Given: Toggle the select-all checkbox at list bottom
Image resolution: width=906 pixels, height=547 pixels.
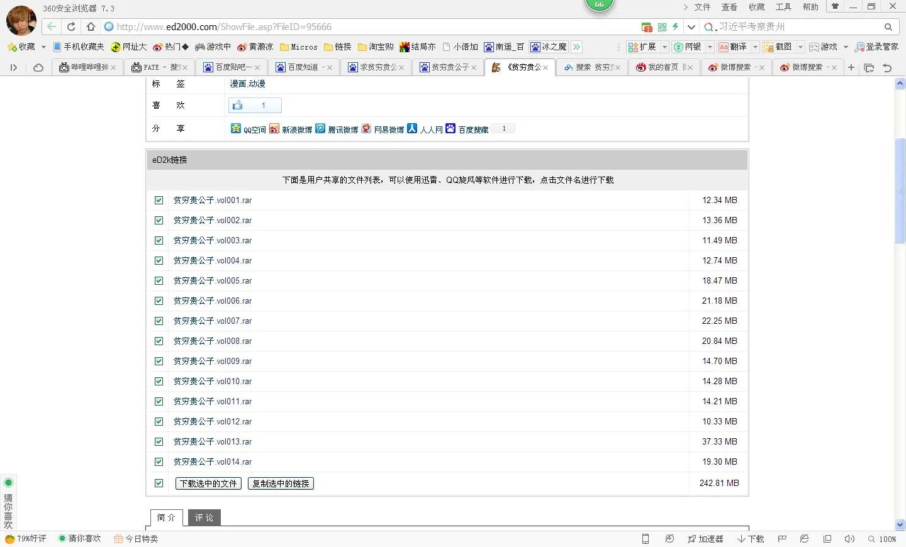Looking at the screenshot, I should coord(159,483).
